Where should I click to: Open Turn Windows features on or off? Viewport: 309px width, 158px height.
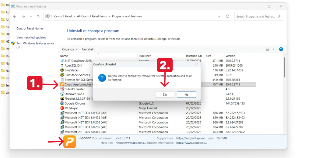tap(35, 45)
